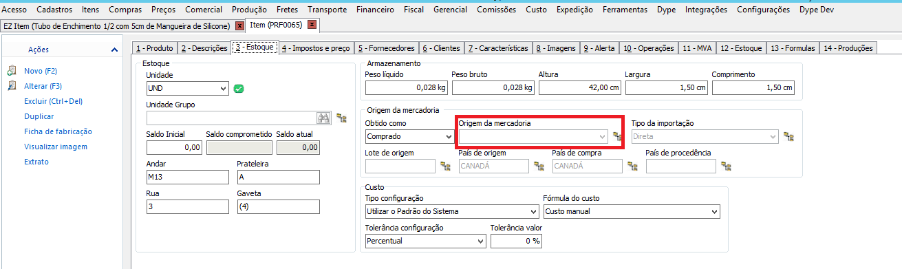902x269 pixels.
Task: Open the Configurações menu
Action: click(x=763, y=10)
